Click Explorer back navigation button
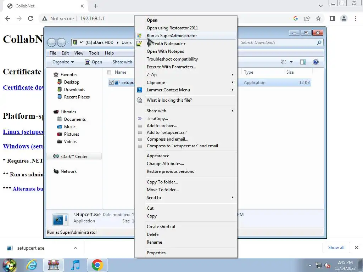The width and height of the screenshot is (363, 272). 51,42
